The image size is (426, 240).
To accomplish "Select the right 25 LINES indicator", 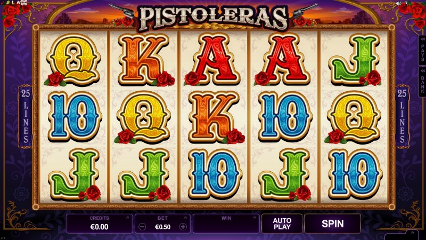I will (402, 116).
